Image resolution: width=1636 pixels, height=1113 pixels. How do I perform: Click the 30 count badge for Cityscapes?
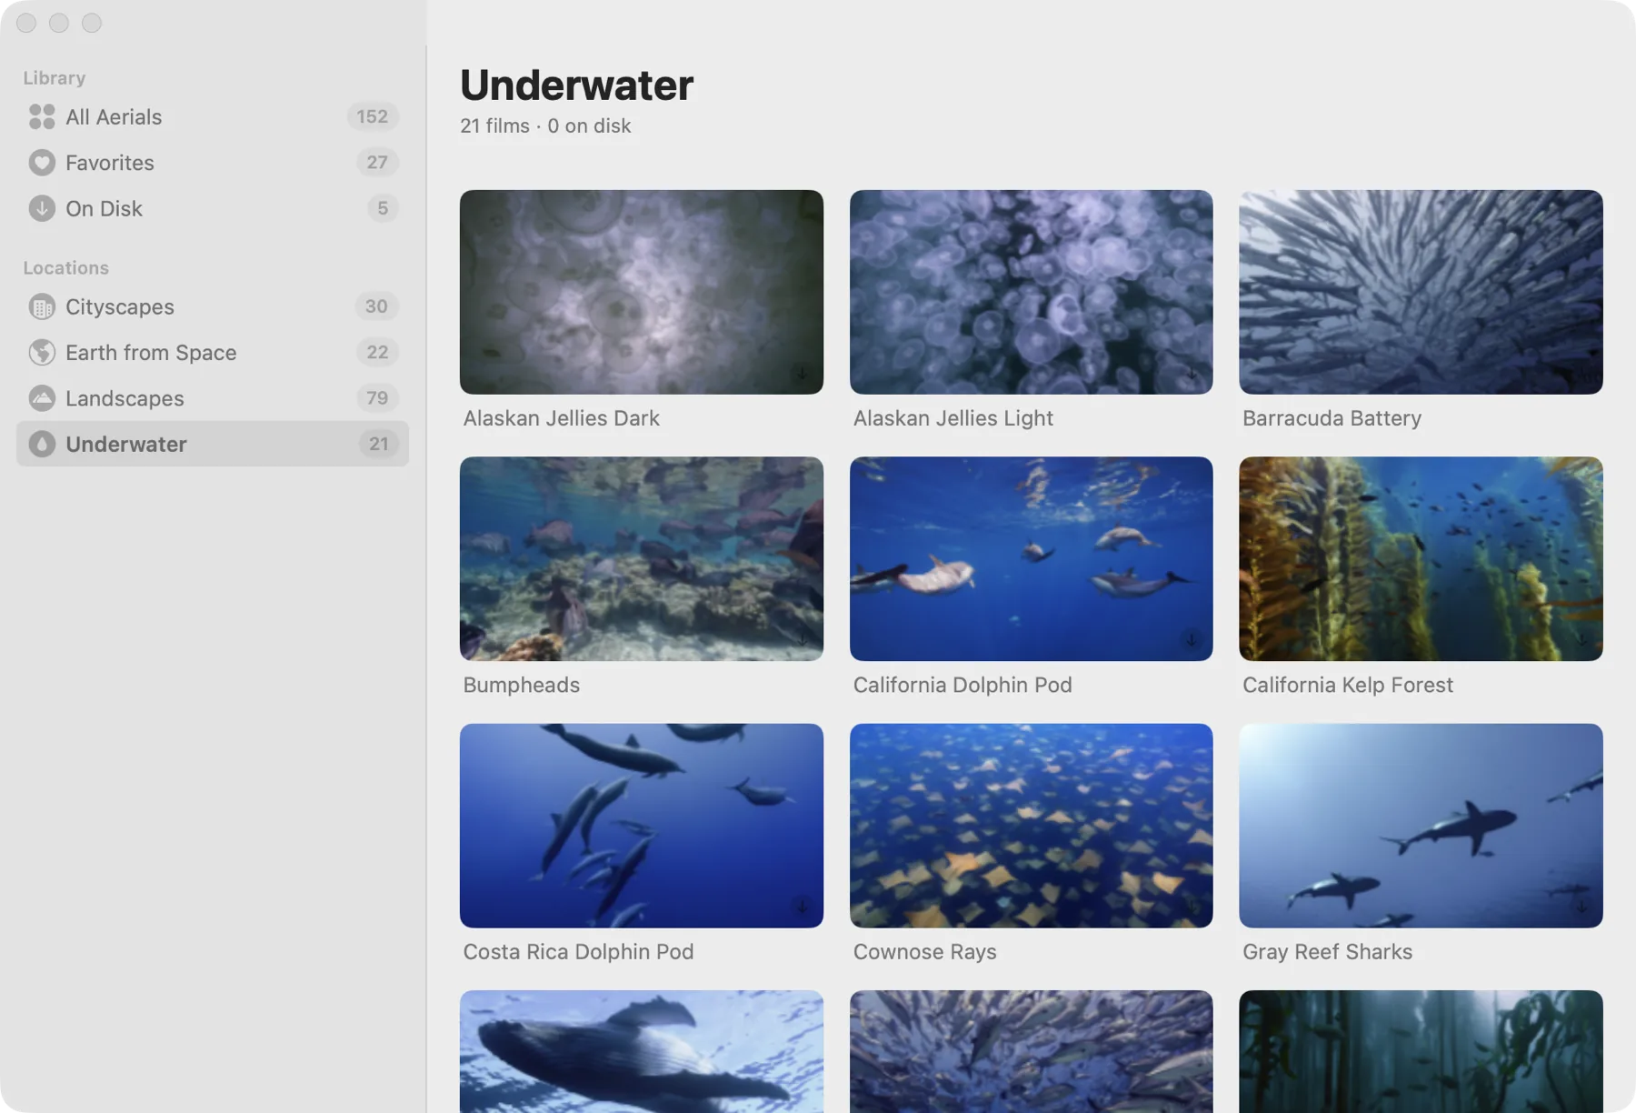(x=376, y=306)
